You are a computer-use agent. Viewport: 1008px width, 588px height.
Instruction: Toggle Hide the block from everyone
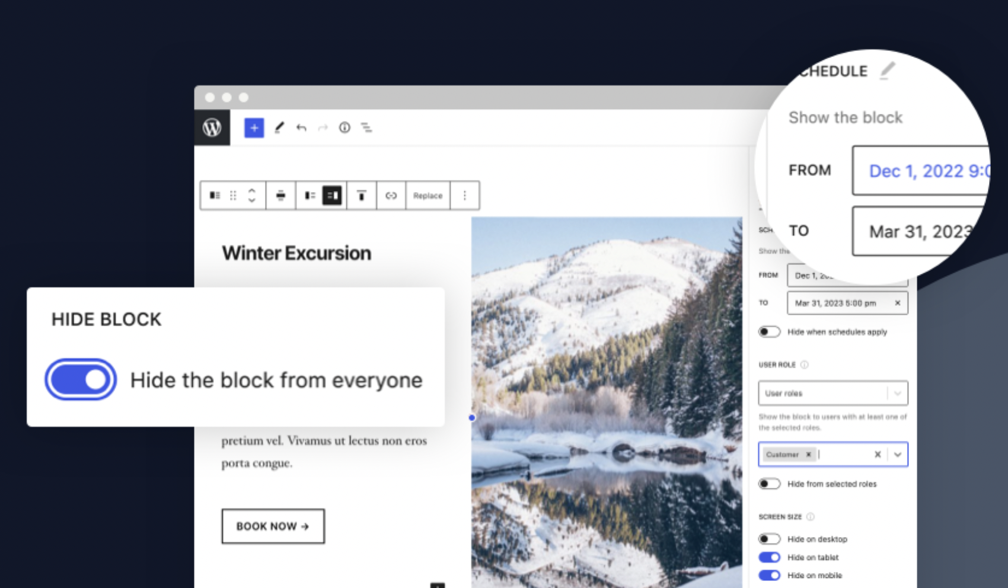click(81, 379)
